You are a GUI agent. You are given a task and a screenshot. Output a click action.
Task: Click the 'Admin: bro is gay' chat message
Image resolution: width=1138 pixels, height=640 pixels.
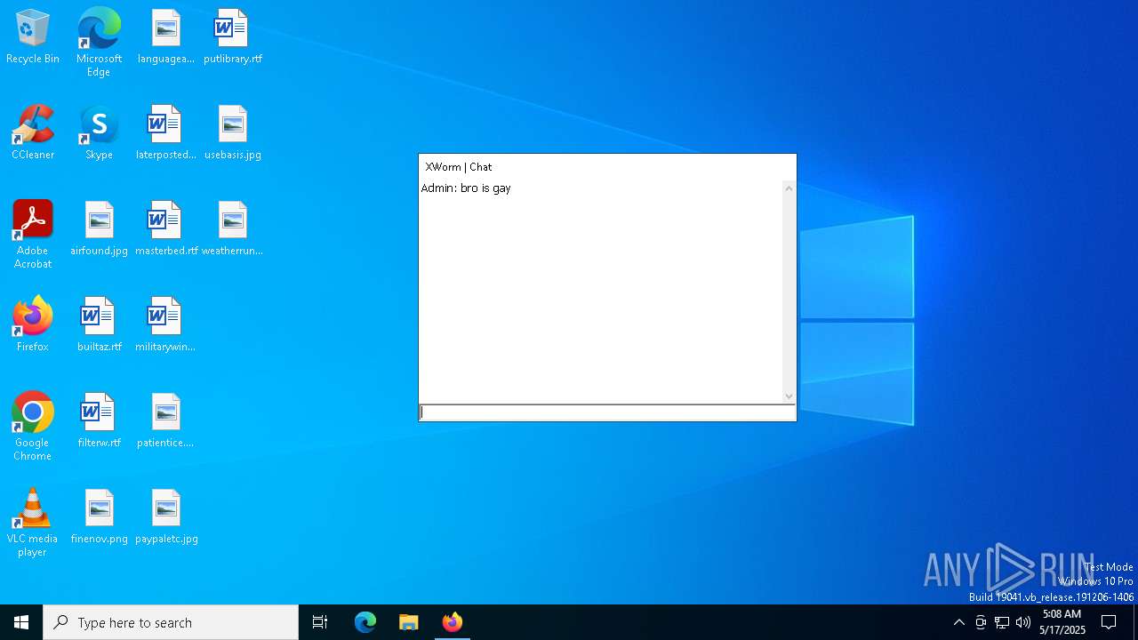click(x=466, y=188)
